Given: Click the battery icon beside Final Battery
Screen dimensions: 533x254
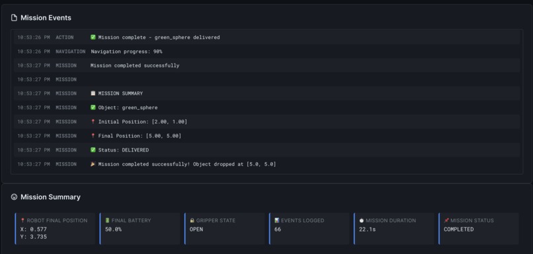Looking at the screenshot, I should [x=107, y=220].
